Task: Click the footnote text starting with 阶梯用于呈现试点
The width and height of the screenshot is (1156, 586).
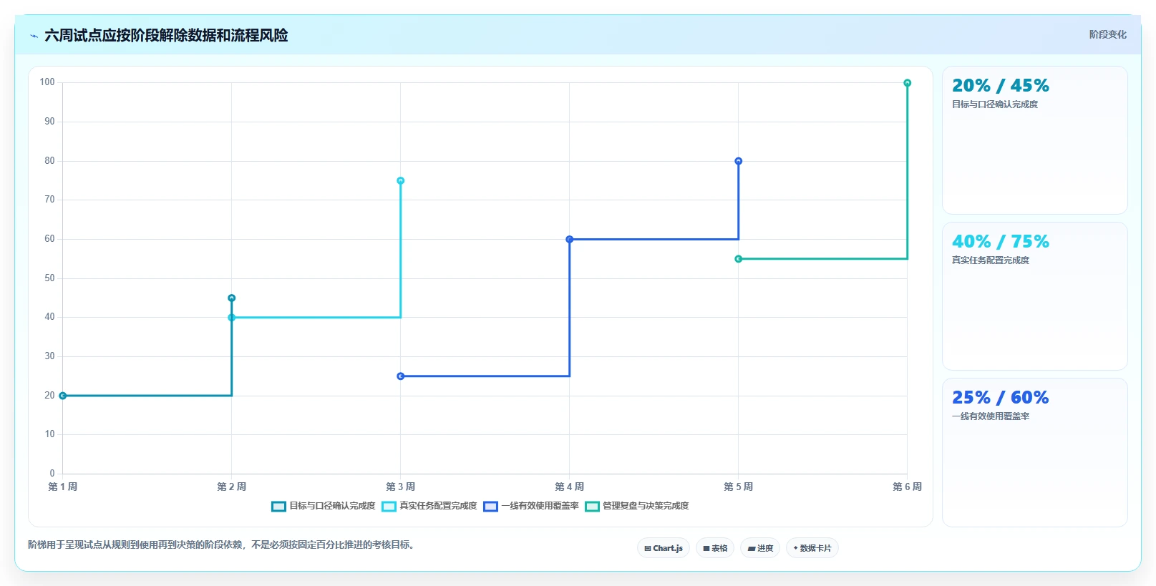Action: coord(223,545)
